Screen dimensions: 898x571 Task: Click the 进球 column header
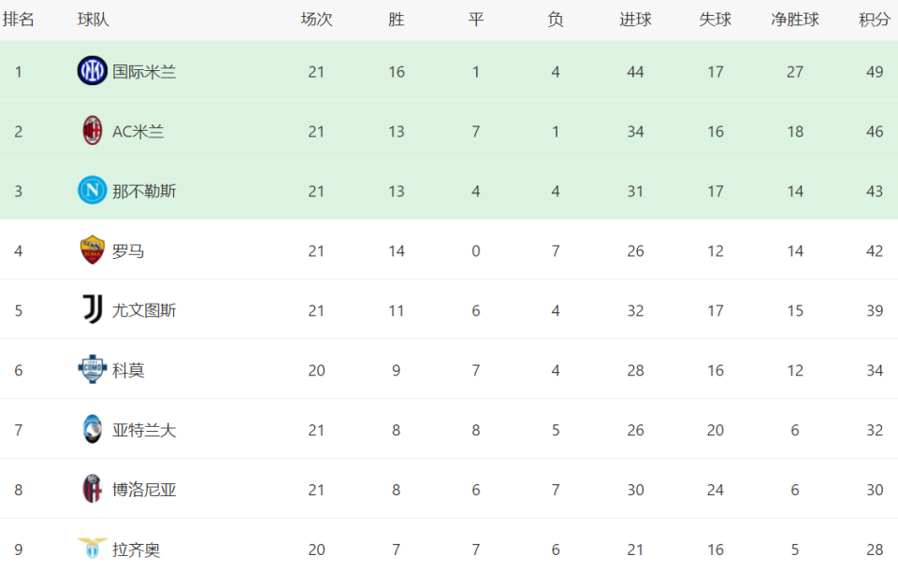pos(635,20)
